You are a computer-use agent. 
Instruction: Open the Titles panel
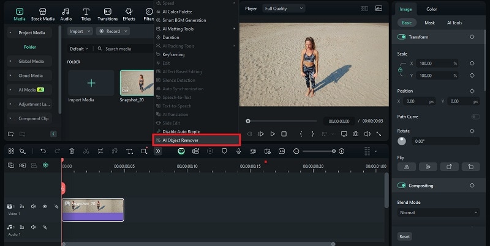[86, 14]
